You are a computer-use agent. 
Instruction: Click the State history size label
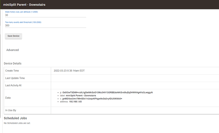coord(22,12)
